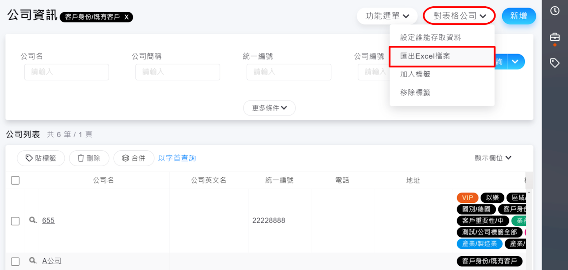
Task: Click the 貼標籤 tag button
Action: [x=41, y=158]
